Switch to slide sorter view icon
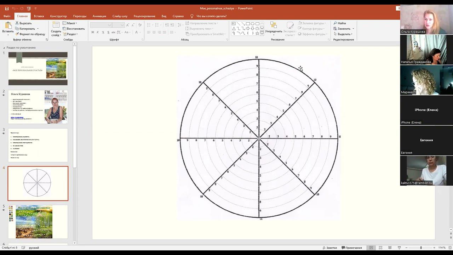 (x=380, y=248)
